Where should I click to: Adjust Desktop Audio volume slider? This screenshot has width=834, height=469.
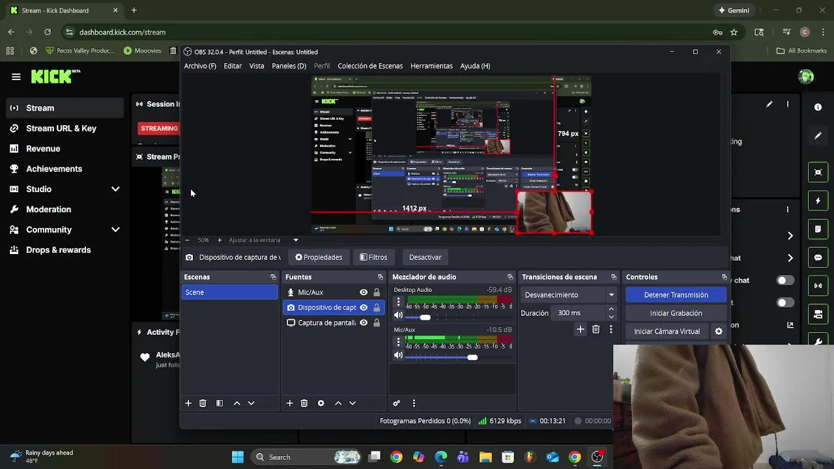pos(459,317)
